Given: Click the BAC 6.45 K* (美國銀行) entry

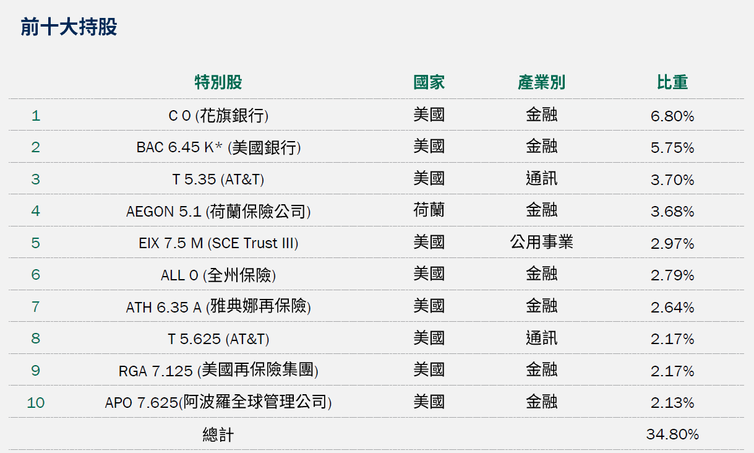Looking at the screenshot, I should [218, 148].
